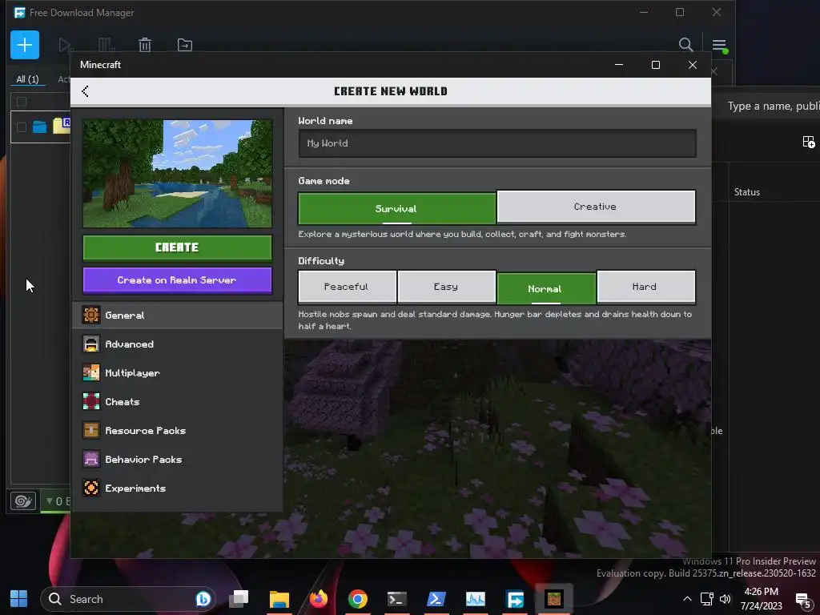
Task: Set difficulty to Easy
Action: click(446, 287)
